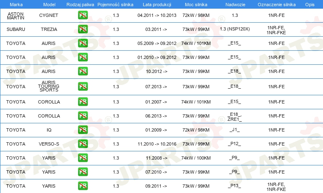The width and height of the screenshot is (323, 193).
Task: Click the 03.2011 -> production date
Action: 156,29
